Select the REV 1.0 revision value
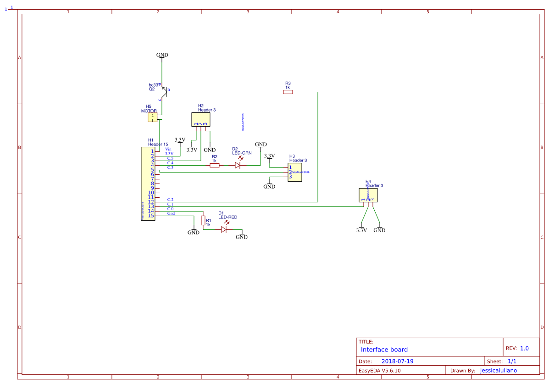 pyautogui.click(x=525, y=347)
